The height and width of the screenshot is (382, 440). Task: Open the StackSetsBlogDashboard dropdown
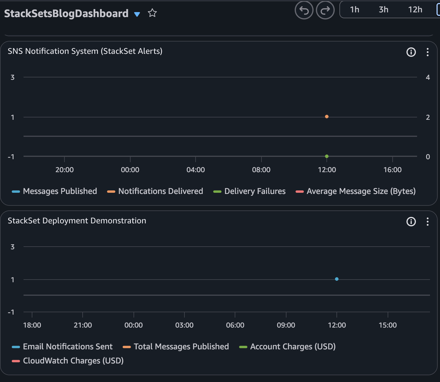tap(137, 14)
